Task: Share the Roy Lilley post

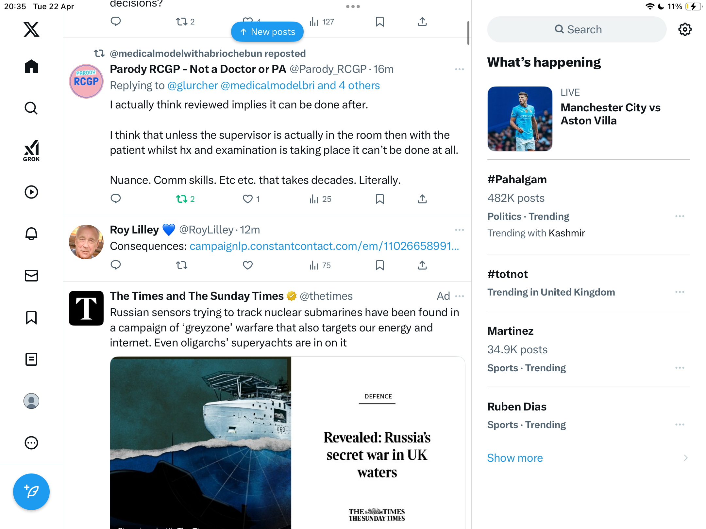Action: 422,265
